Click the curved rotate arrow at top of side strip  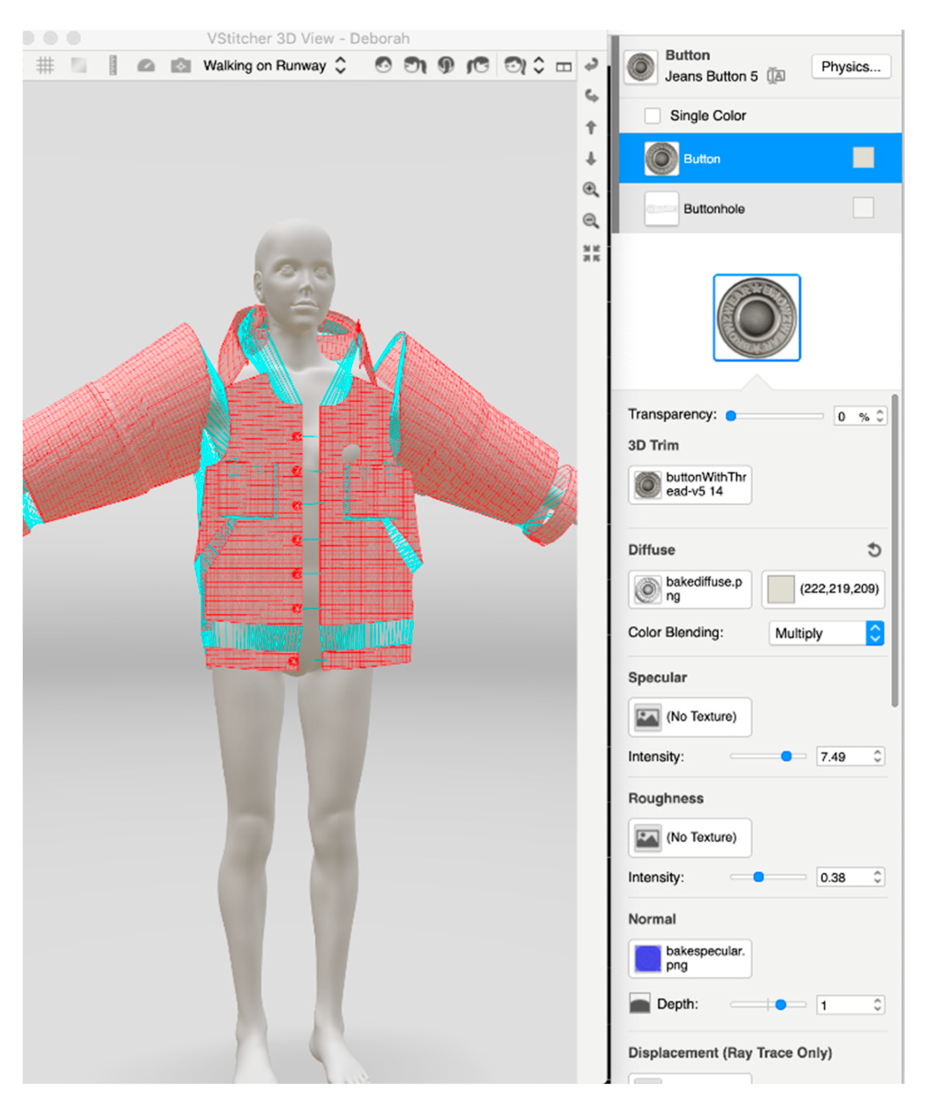pos(591,65)
